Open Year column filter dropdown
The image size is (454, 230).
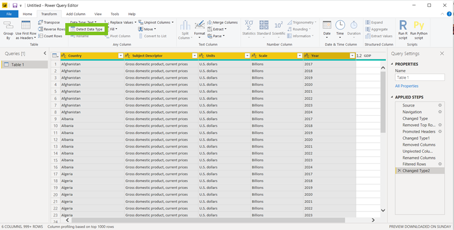pos(352,56)
